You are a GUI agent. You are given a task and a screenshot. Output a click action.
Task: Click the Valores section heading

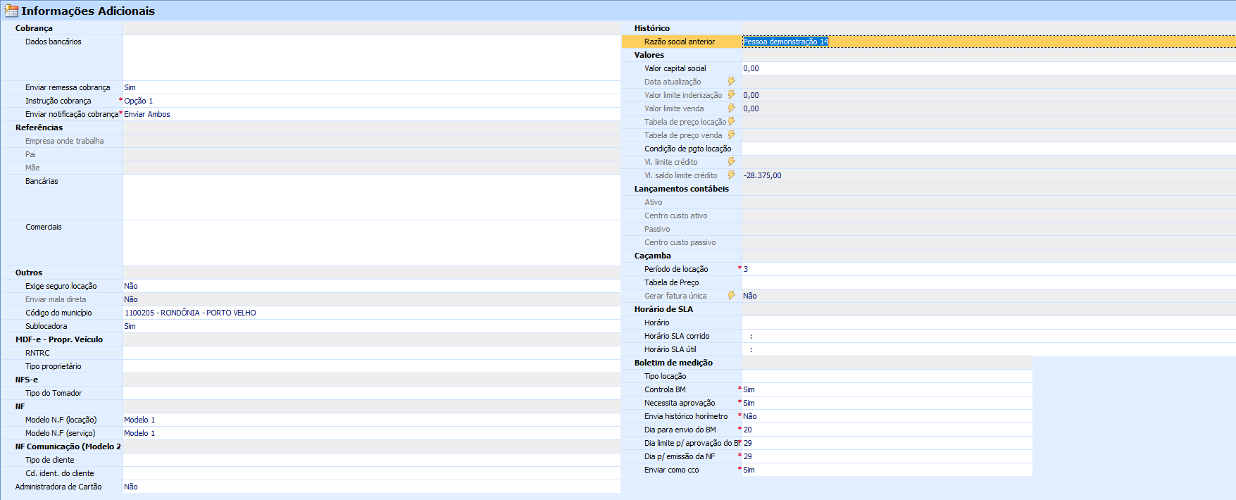point(649,55)
